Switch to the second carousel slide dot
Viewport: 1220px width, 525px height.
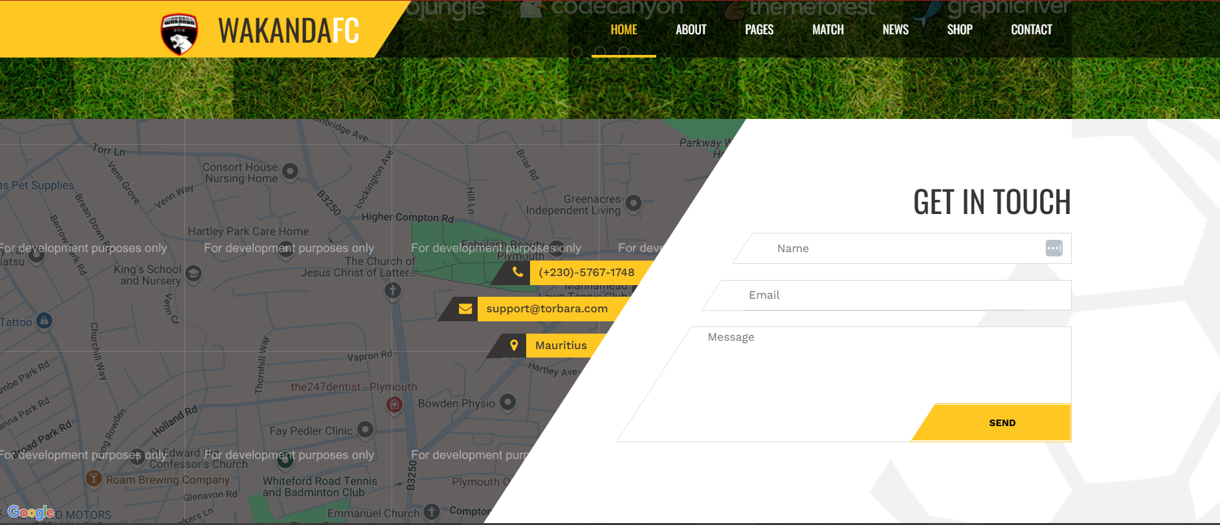601,52
